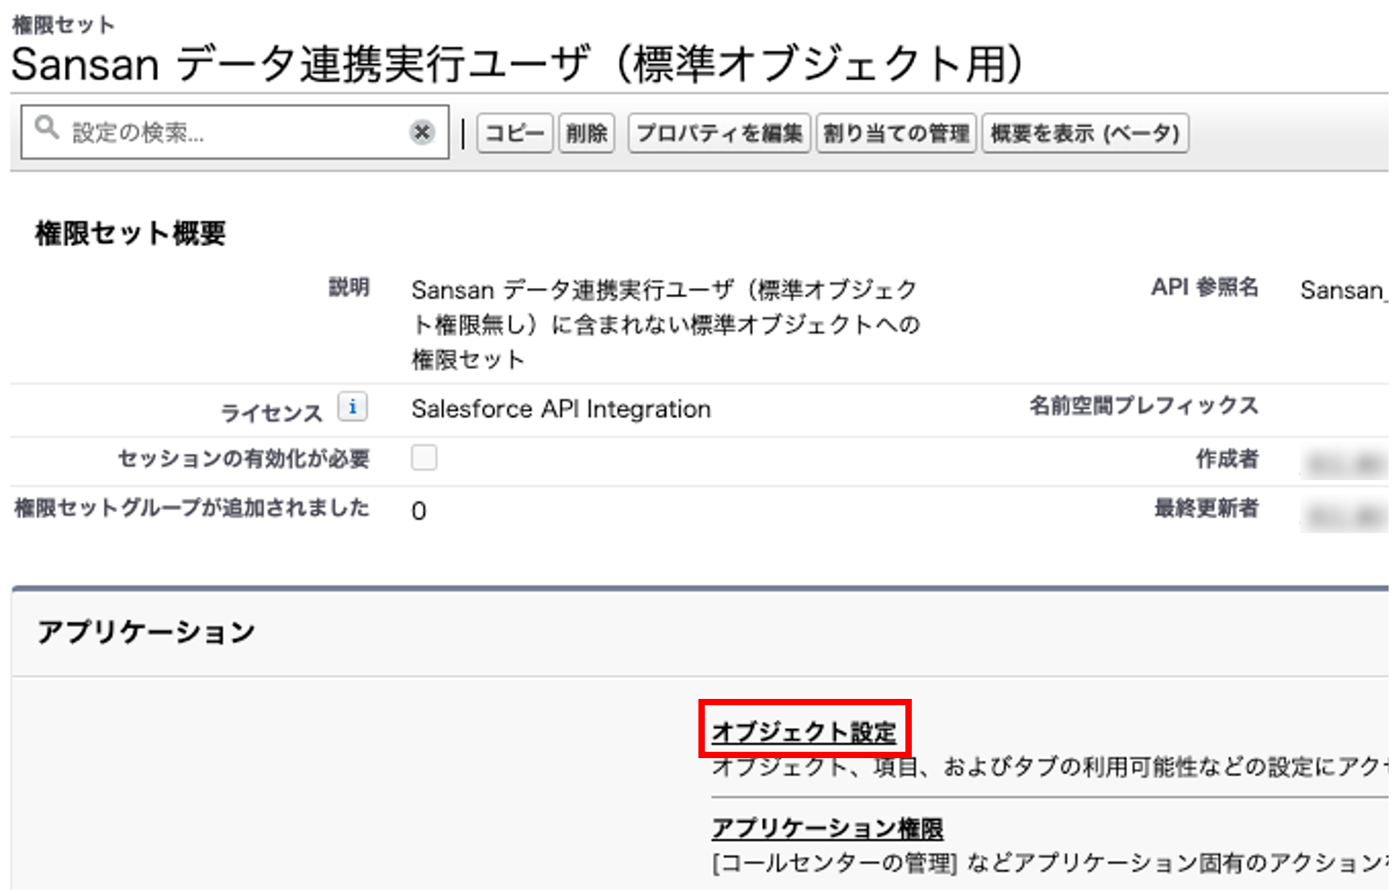Toggle セッションの有効化が必要 checkbox

click(424, 457)
